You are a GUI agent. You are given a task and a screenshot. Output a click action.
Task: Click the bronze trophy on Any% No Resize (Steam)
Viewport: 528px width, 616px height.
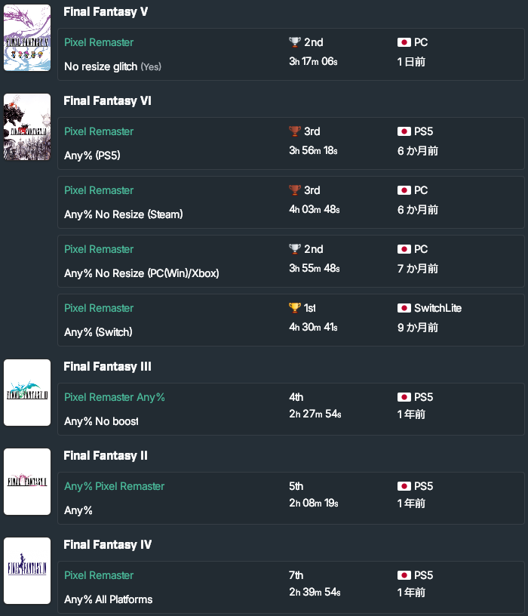coord(295,190)
